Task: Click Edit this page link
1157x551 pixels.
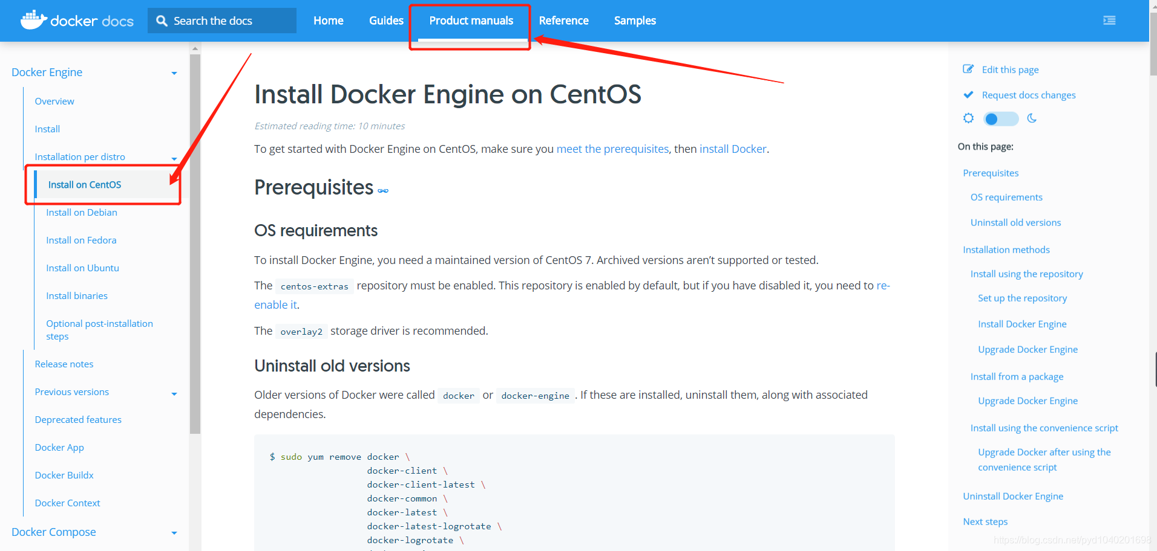Action: tap(1010, 69)
